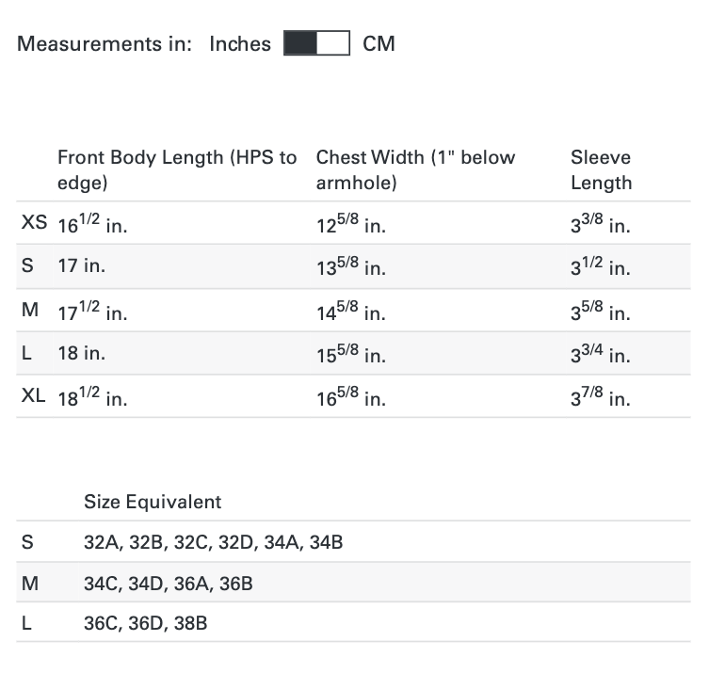Click the 14 5/8 in. chest width cell
The width and height of the screenshot is (709, 689).
[350, 312]
